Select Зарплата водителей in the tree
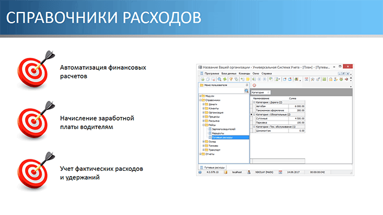383x215 pixels. coord(223,129)
